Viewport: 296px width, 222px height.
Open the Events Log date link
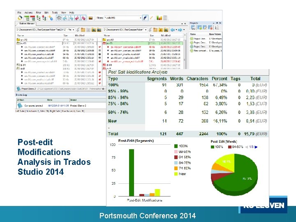(x=58, y=106)
